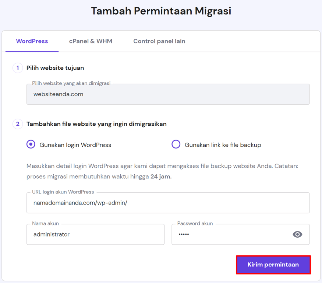Switch to the WordPress tab
Viewport: 322px width, 283px height.
32,41
